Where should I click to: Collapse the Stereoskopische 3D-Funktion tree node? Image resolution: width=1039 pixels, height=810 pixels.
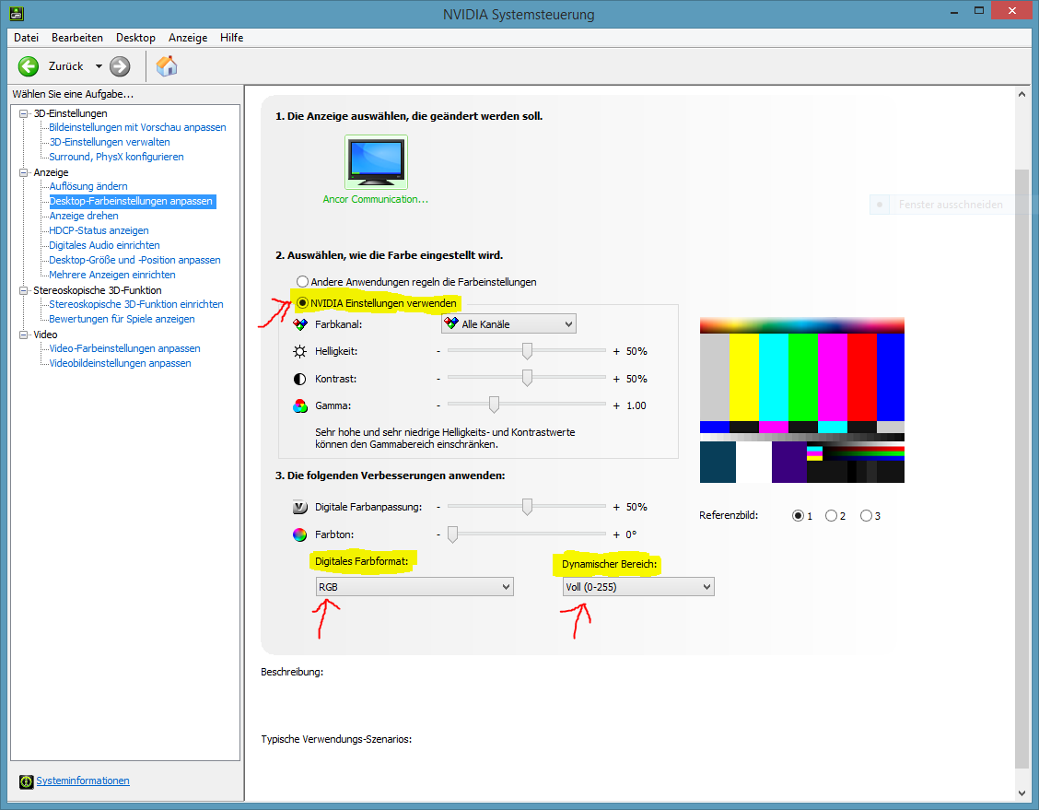tap(24, 290)
